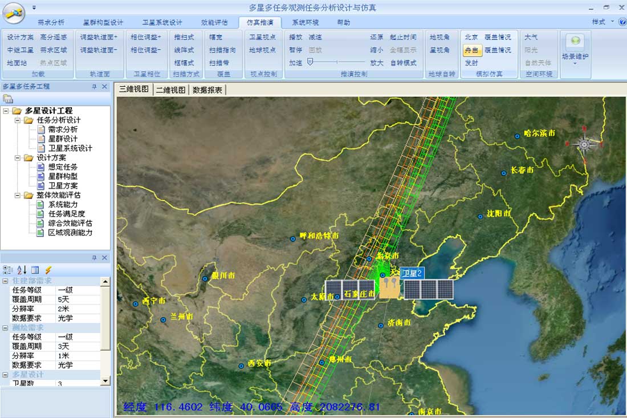
Task: Click the 西宁市 city marker
Action: pyautogui.click(x=136, y=304)
